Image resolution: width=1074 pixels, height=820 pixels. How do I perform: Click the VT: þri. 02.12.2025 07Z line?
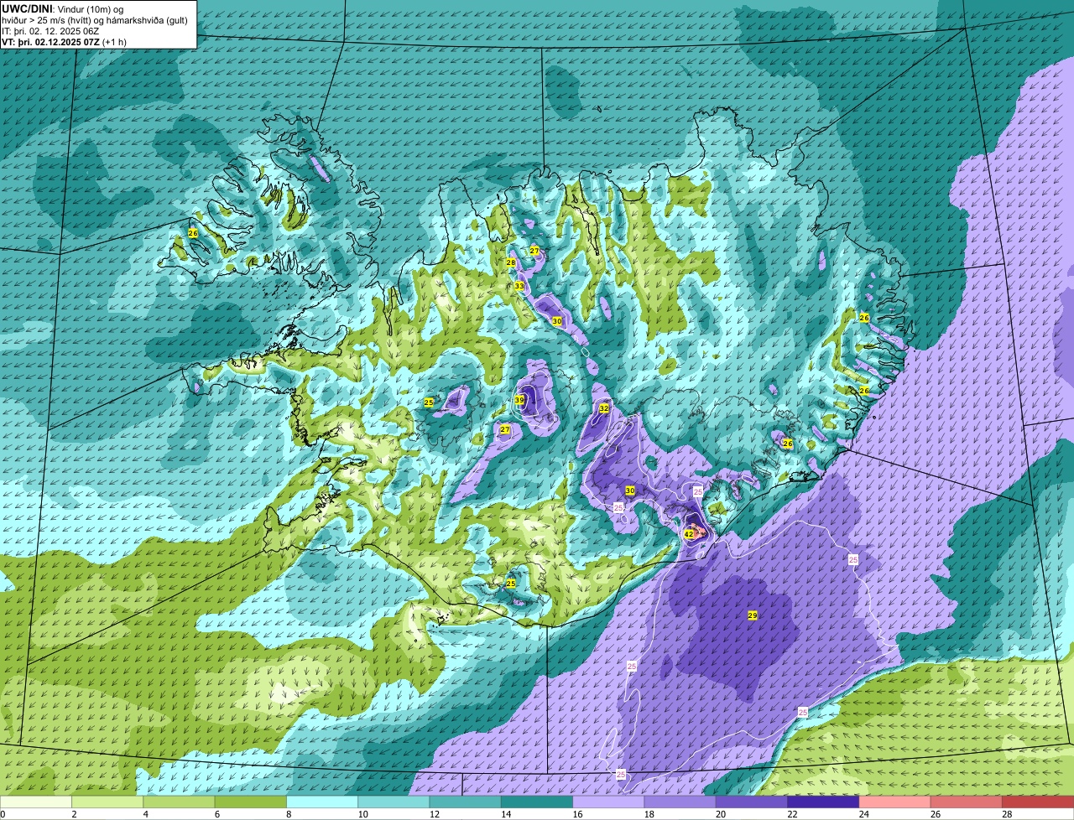pos(64,42)
